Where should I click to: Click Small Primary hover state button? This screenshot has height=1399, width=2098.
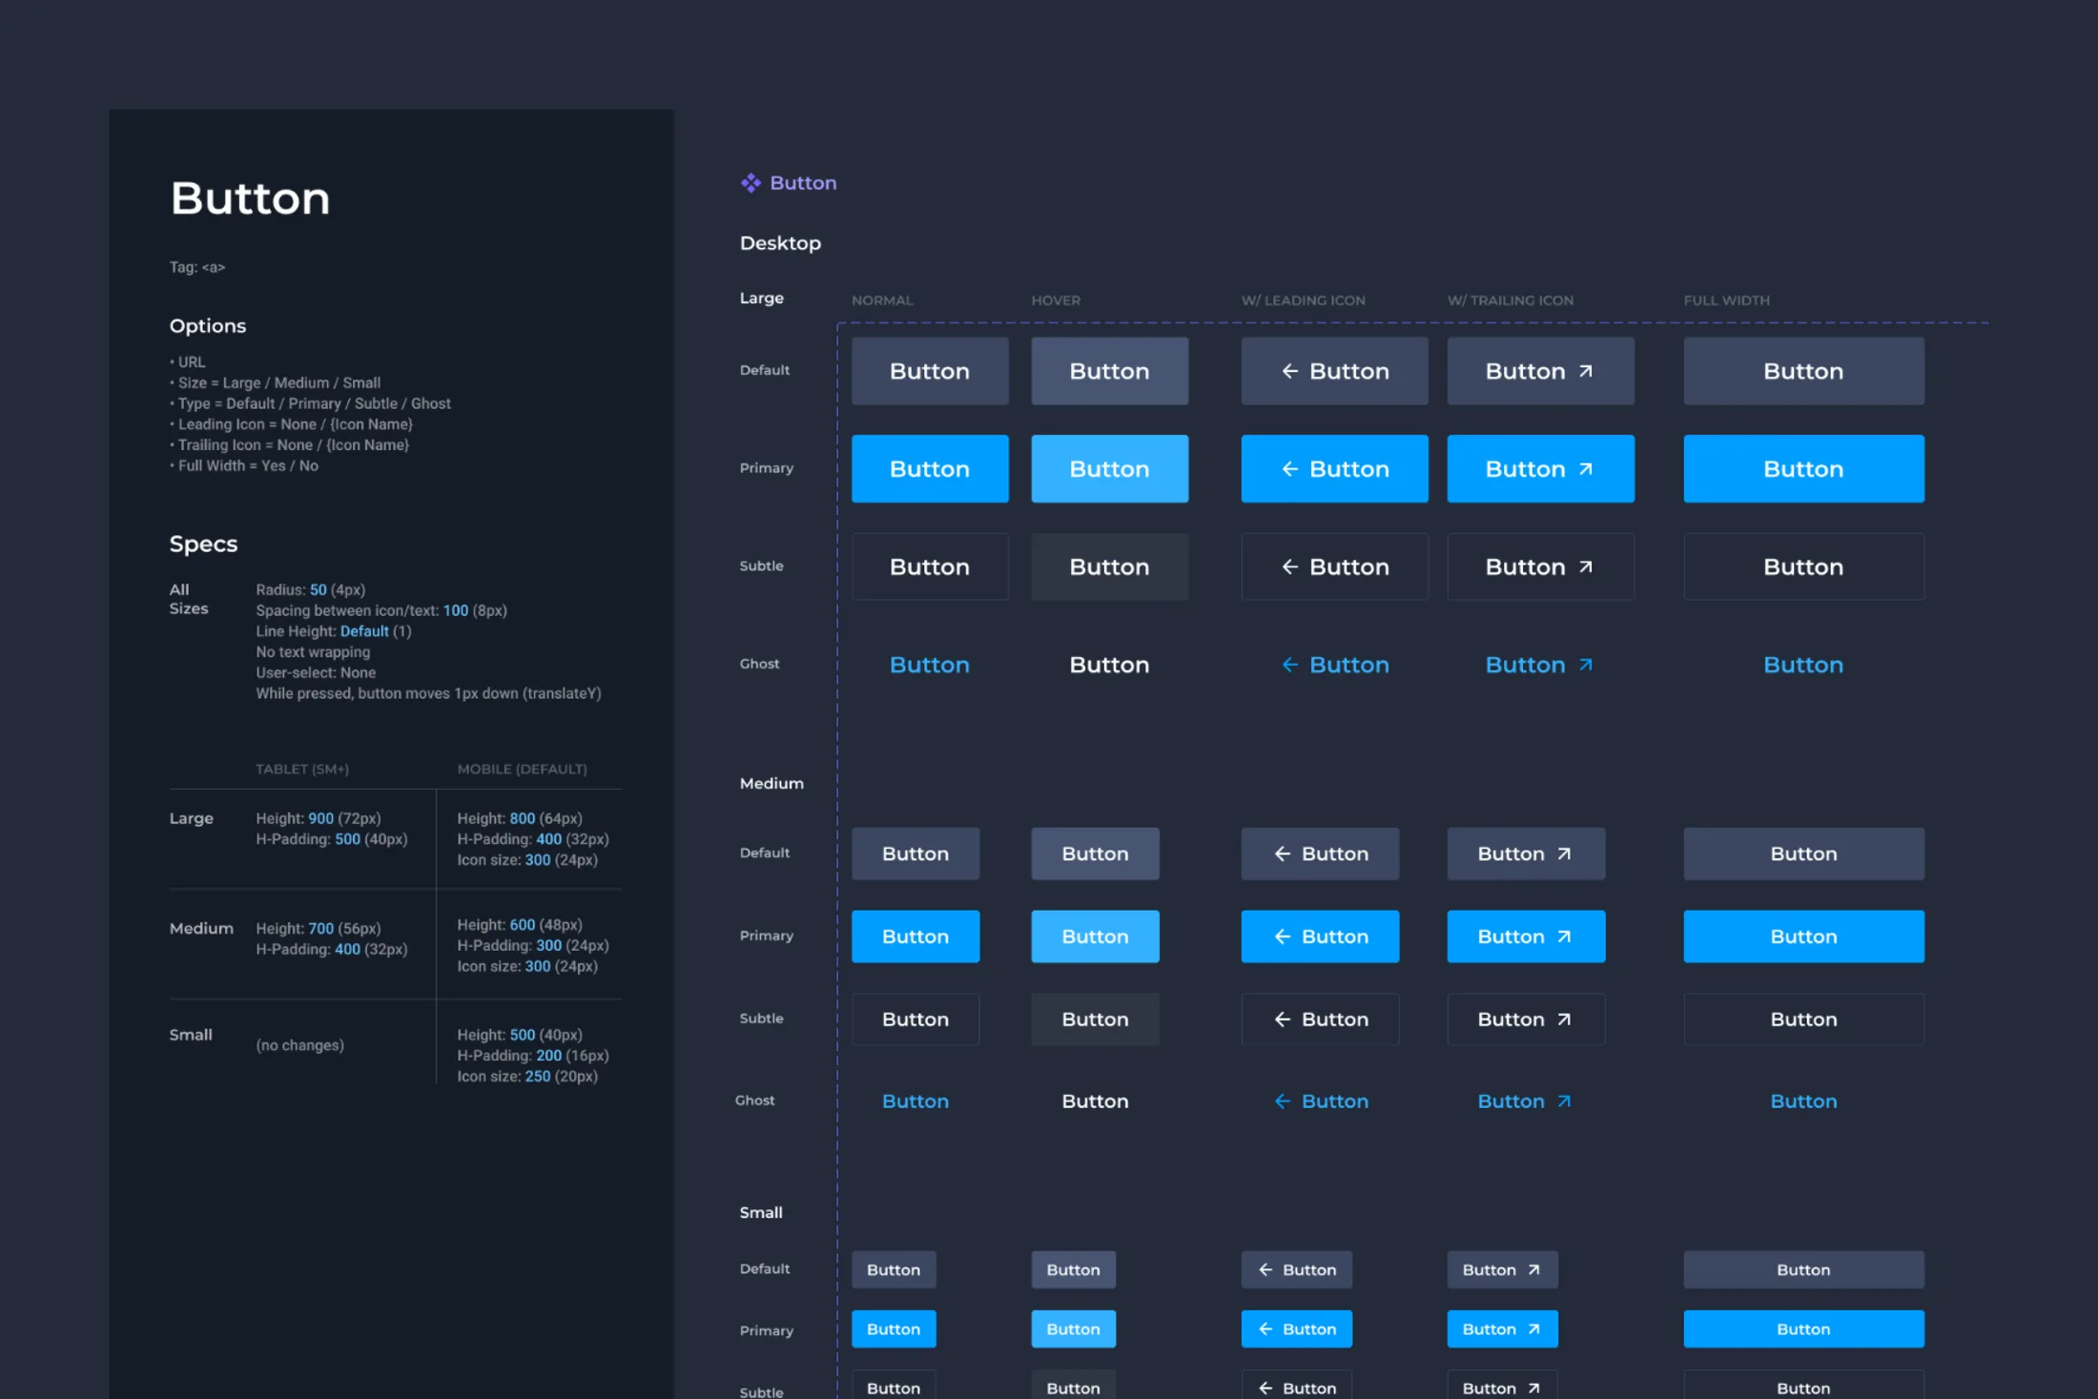(1073, 1329)
